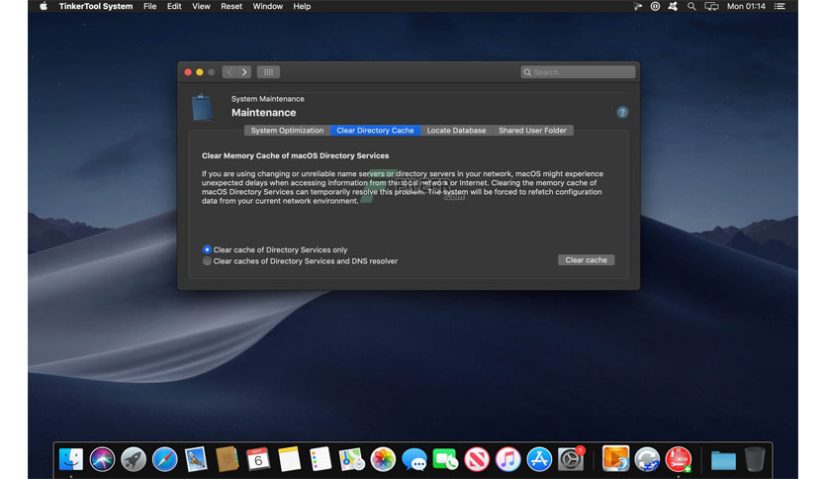Open the Reset menu
Viewport: 827px width, 479px height.
(x=231, y=6)
